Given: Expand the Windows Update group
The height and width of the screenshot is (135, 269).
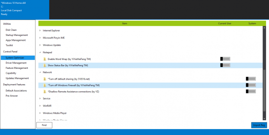Looking at the screenshot, I should [40, 45].
